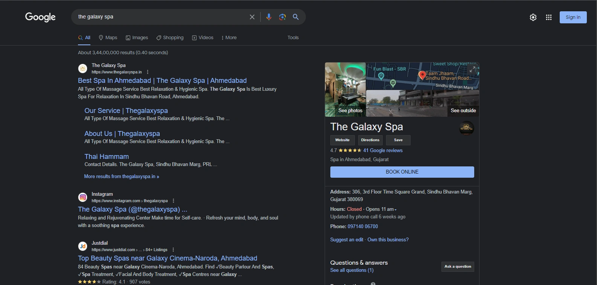Open the 'See outside' street view thumbnail
The width and height of the screenshot is (597, 285).
pyautogui.click(x=423, y=104)
